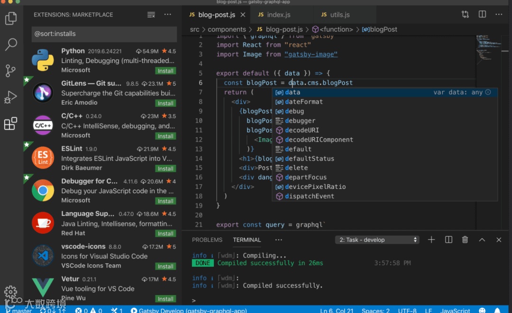
Task: Change encoding via UTF-8 status item
Action: tap(407, 310)
